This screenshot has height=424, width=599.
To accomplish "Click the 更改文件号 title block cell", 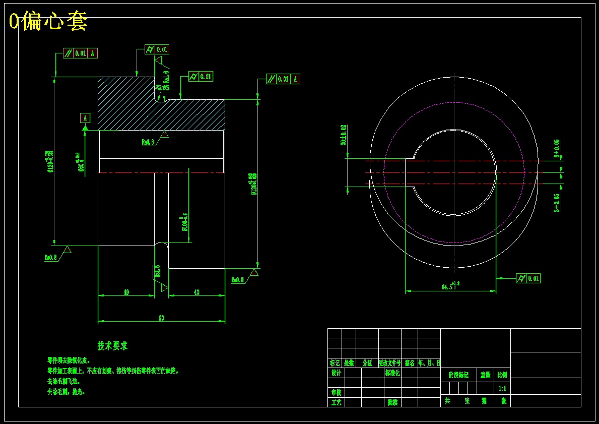I will (390, 363).
